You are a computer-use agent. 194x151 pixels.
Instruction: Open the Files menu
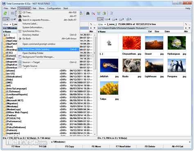[x=6, y=9]
